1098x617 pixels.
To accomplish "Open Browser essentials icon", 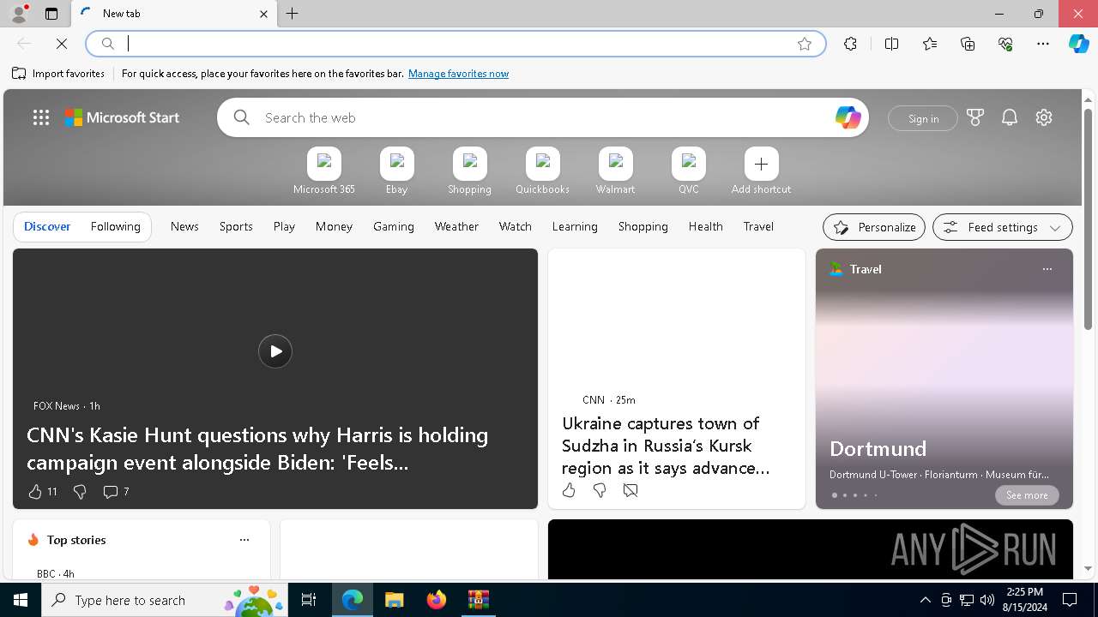I will [x=1005, y=44].
